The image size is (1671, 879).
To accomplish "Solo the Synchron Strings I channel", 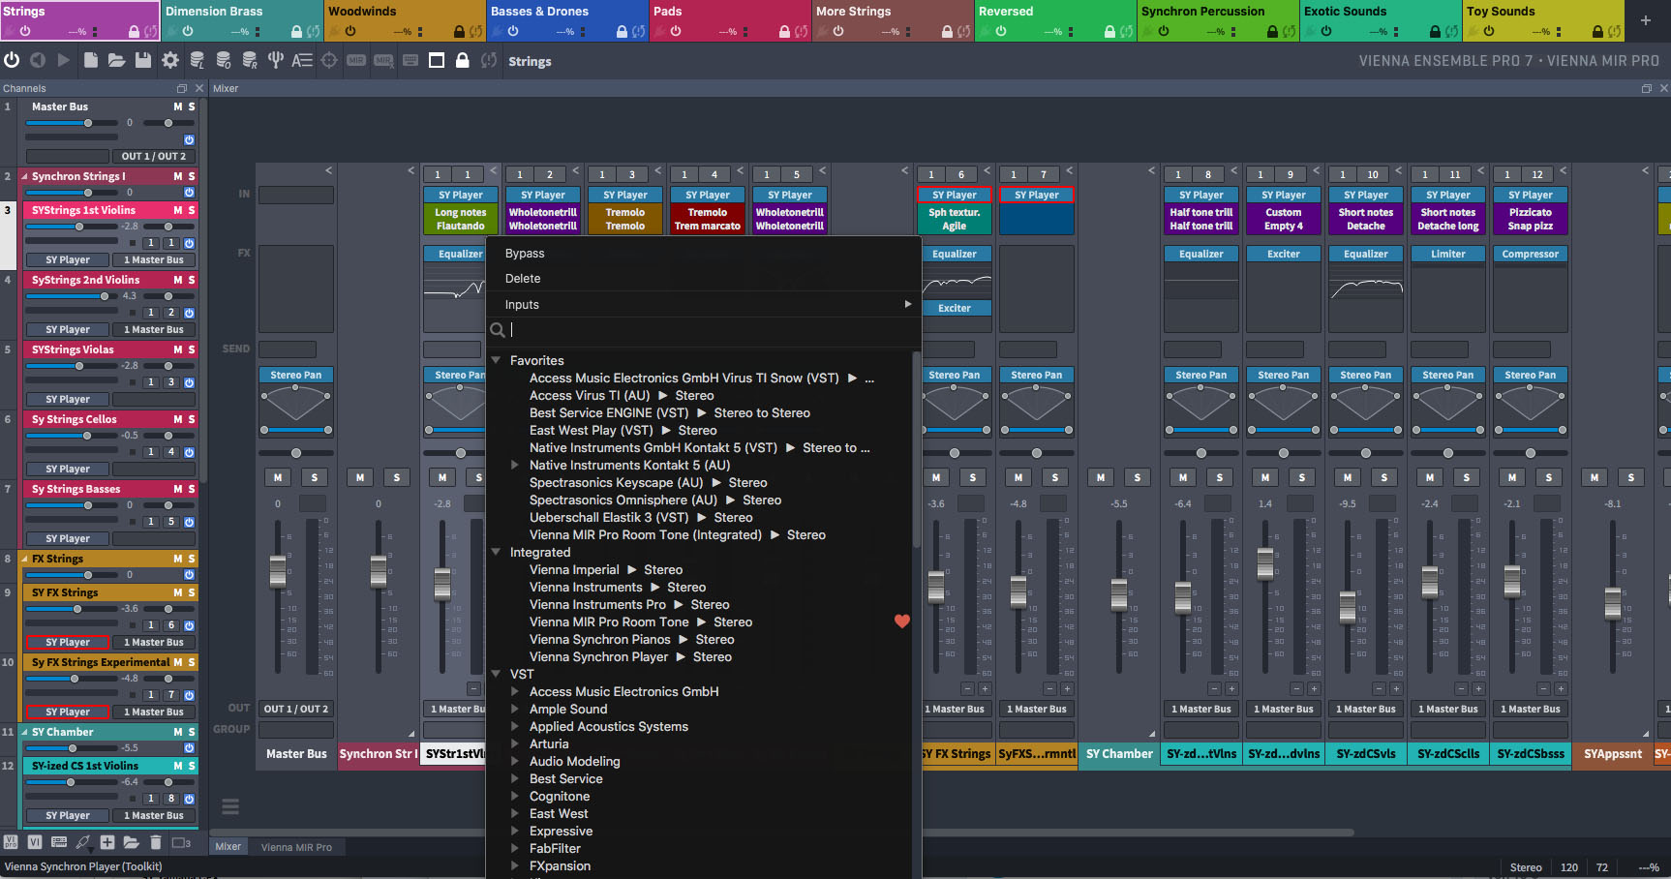I will pyautogui.click(x=192, y=176).
